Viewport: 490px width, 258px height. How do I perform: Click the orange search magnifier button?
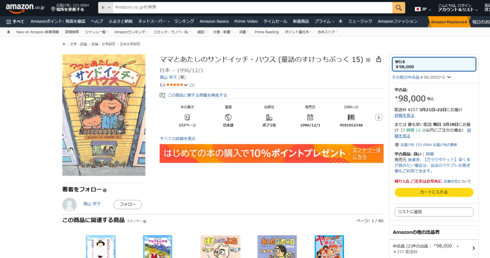click(399, 8)
